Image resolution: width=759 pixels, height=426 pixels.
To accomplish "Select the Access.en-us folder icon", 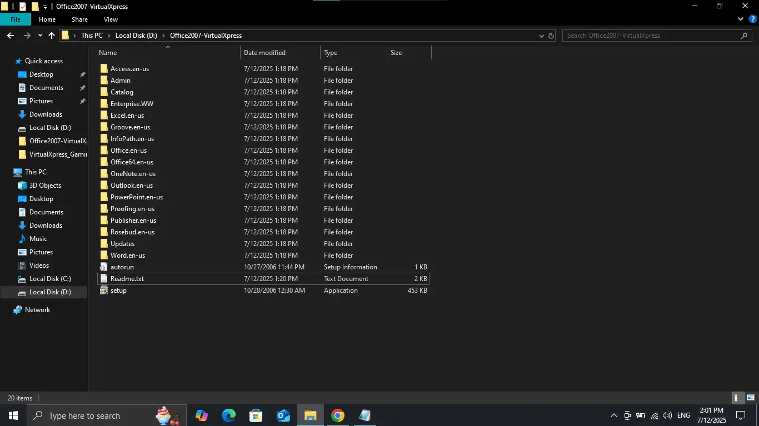I will pos(104,69).
